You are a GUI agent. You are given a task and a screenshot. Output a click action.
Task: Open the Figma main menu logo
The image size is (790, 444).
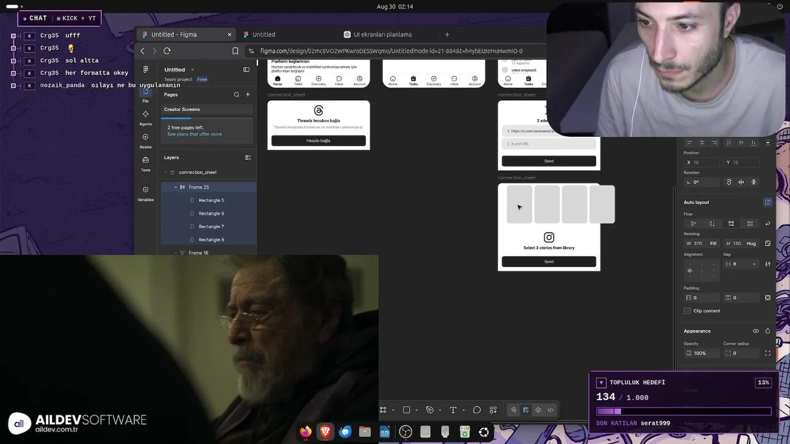click(146, 70)
